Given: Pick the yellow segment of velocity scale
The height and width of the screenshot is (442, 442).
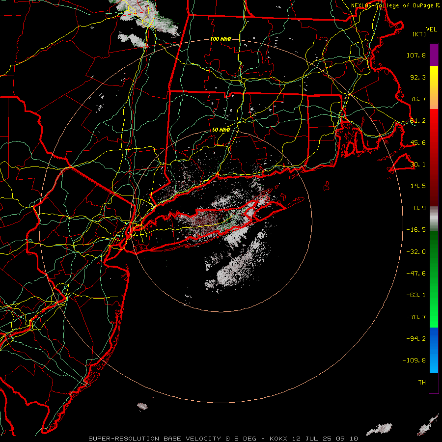Looking at the screenshot, I should click(434, 87).
